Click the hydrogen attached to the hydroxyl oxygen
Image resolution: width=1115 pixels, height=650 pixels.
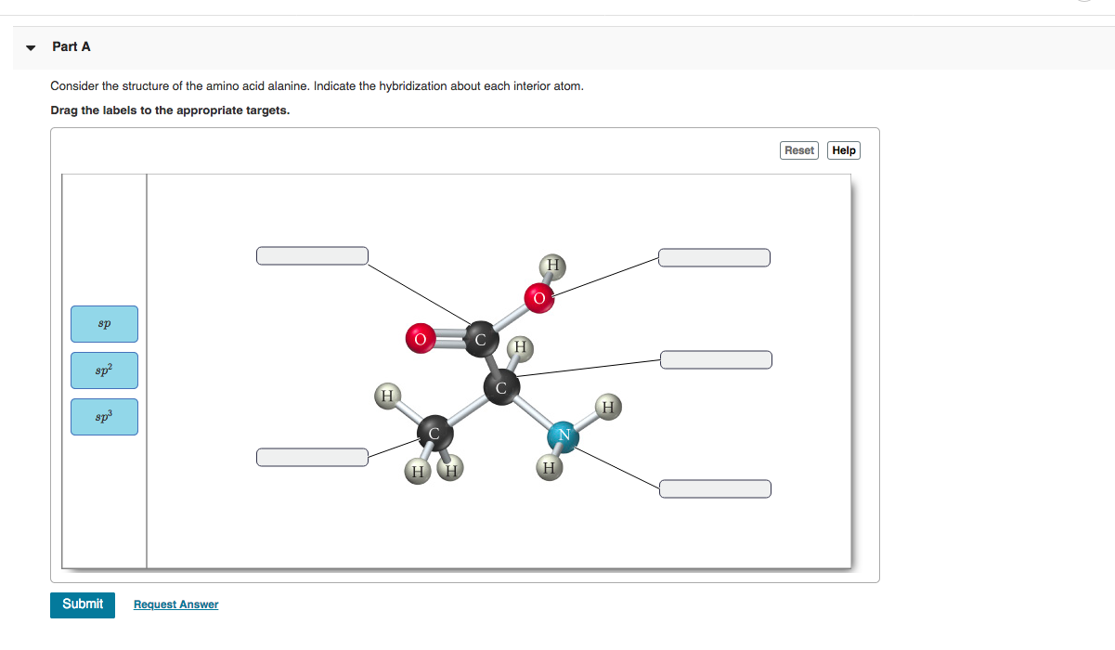click(552, 267)
